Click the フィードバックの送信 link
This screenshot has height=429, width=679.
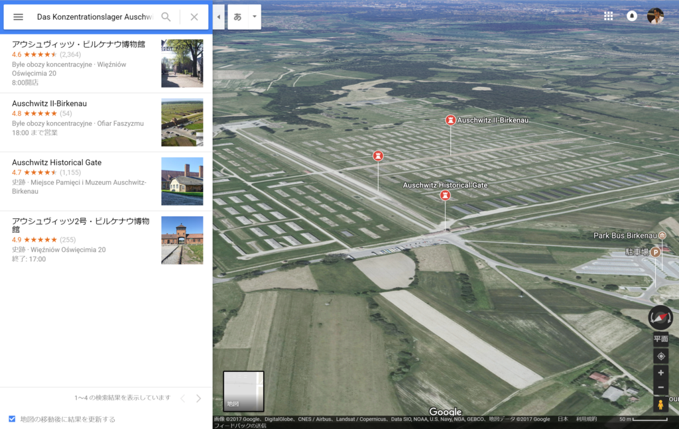pos(240,426)
